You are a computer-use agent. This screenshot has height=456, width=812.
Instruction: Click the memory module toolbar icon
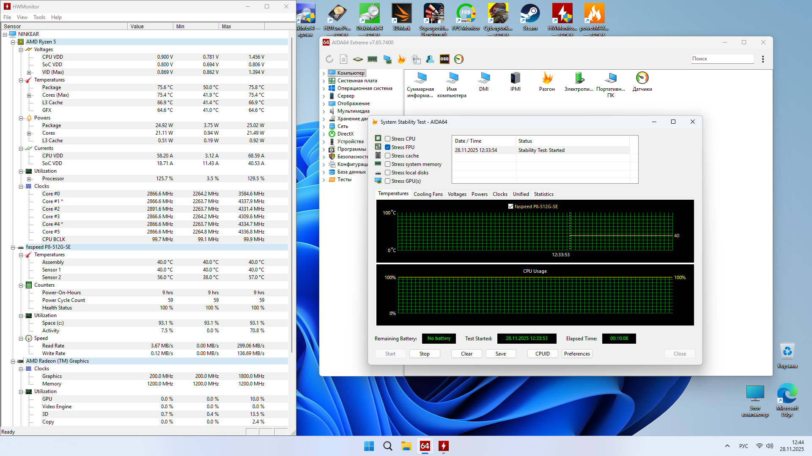click(x=372, y=59)
